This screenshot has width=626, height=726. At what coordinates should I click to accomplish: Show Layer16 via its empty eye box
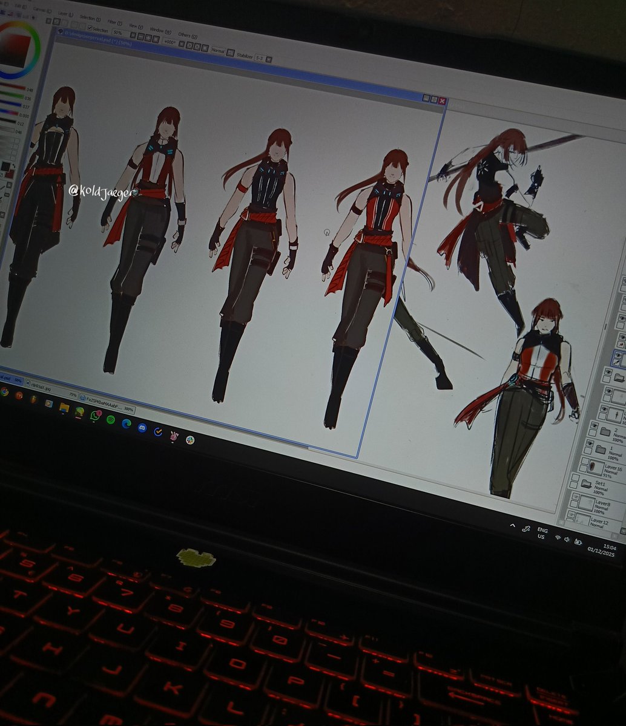[x=585, y=460]
